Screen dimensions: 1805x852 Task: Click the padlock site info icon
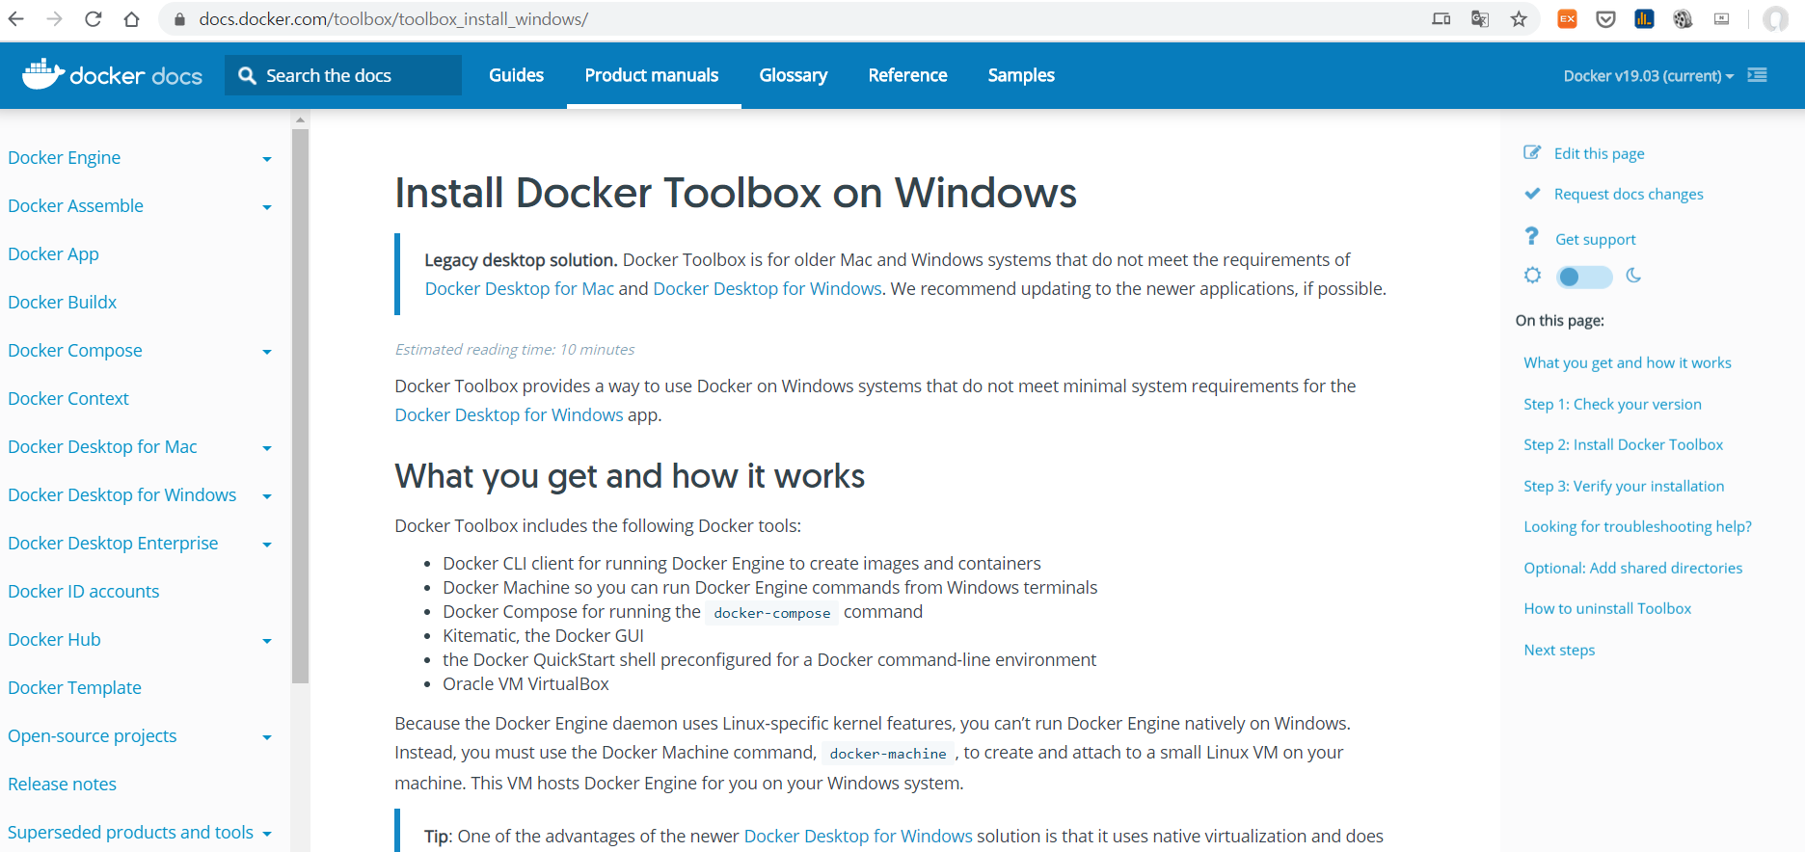point(179,19)
